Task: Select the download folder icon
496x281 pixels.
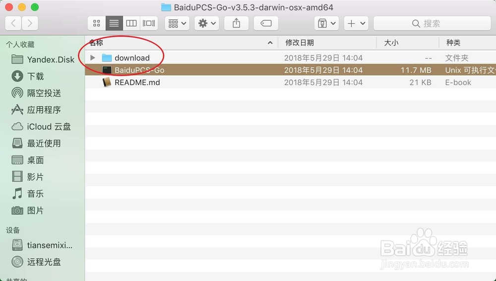Action: [x=107, y=58]
